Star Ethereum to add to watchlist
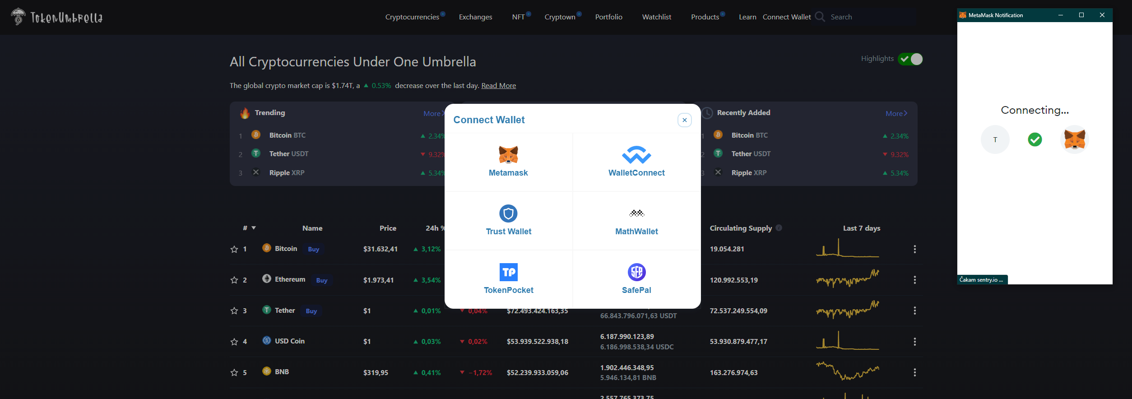The height and width of the screenshot is (399, 1132). tap(234, 280)
